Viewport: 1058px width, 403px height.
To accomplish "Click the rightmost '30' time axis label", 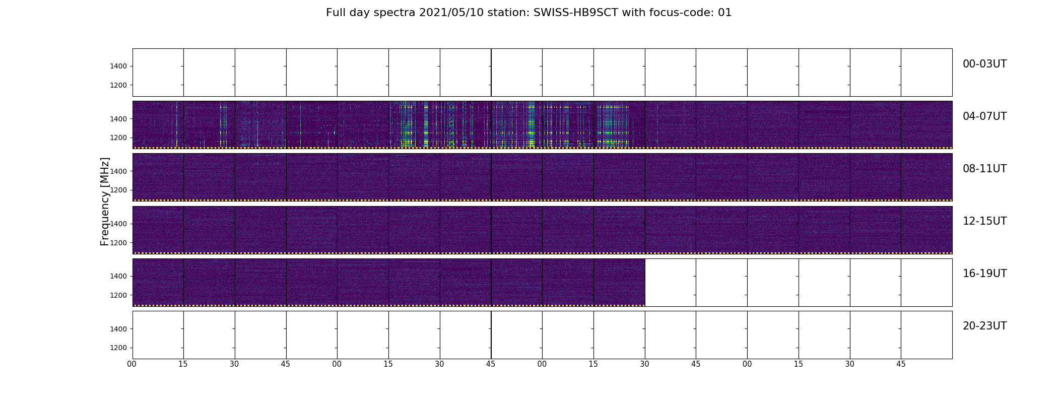I will (x=850, y=364).
